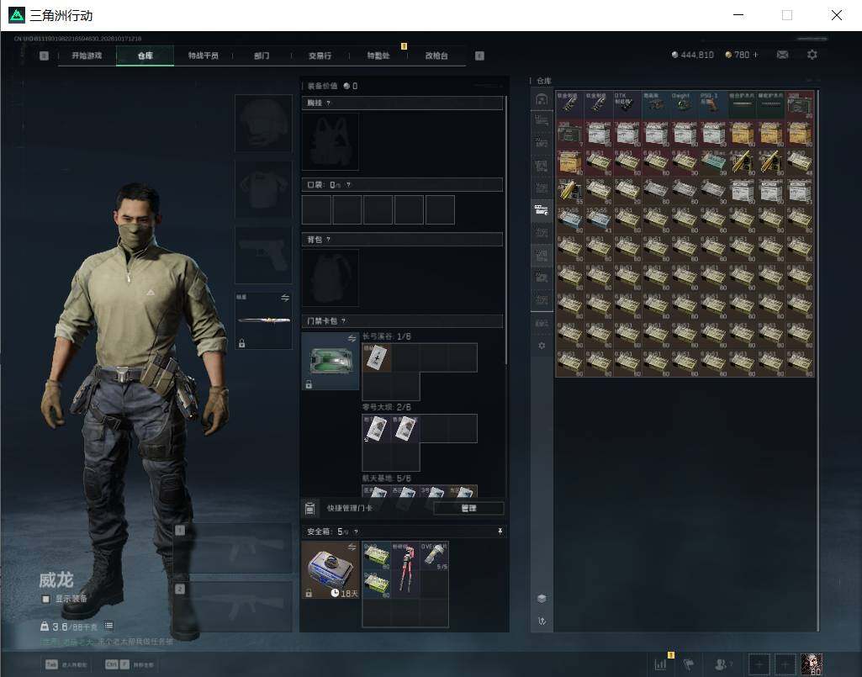Click the stack items layers icon
The image size is (862, 677).
(x=542, y=598)
